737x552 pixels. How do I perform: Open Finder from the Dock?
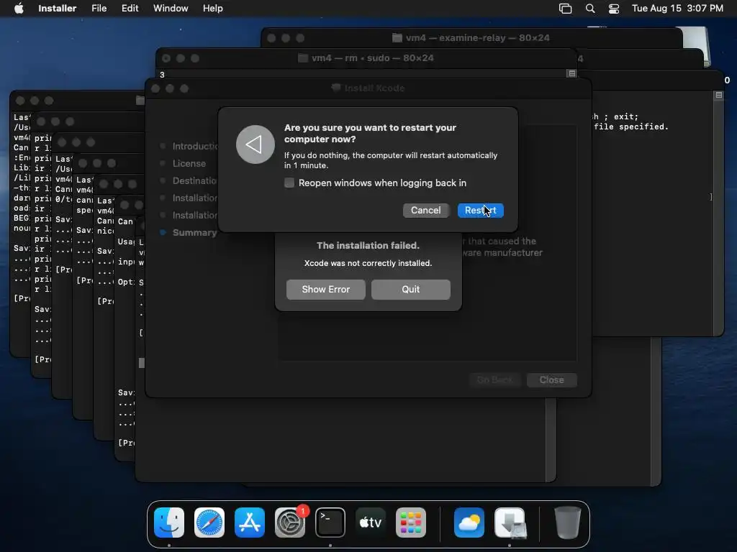(169, 523)
